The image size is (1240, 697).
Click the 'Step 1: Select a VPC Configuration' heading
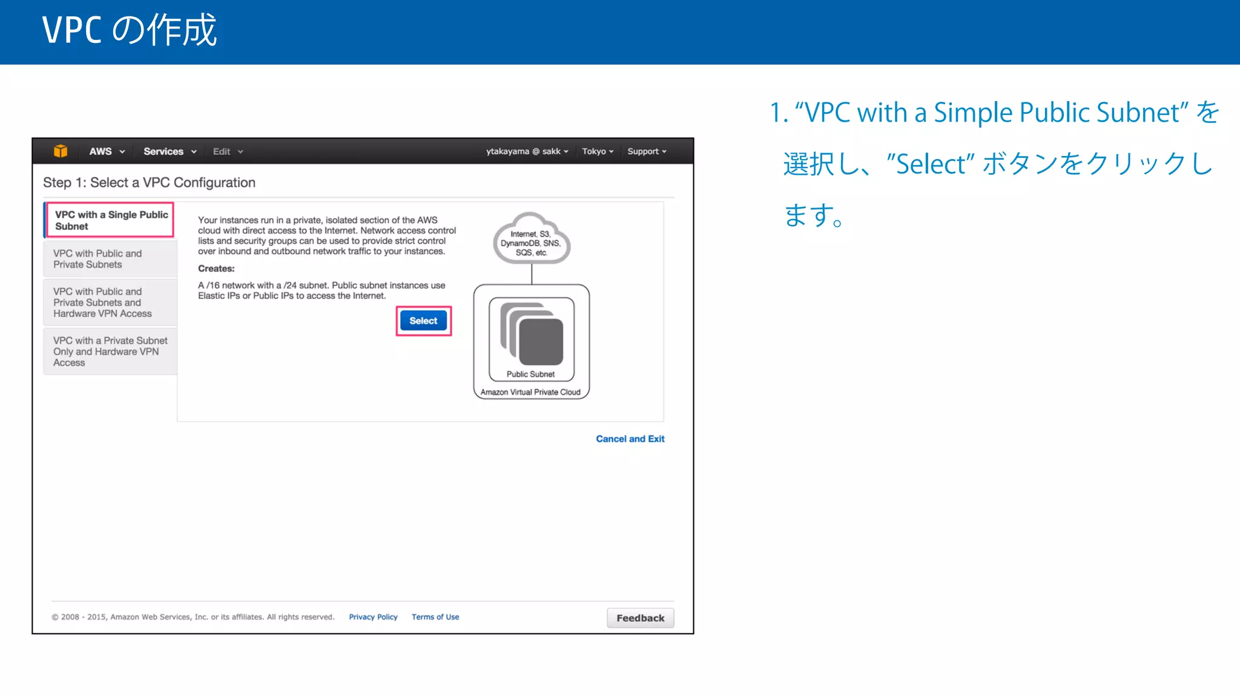click(x=149, y=183)
